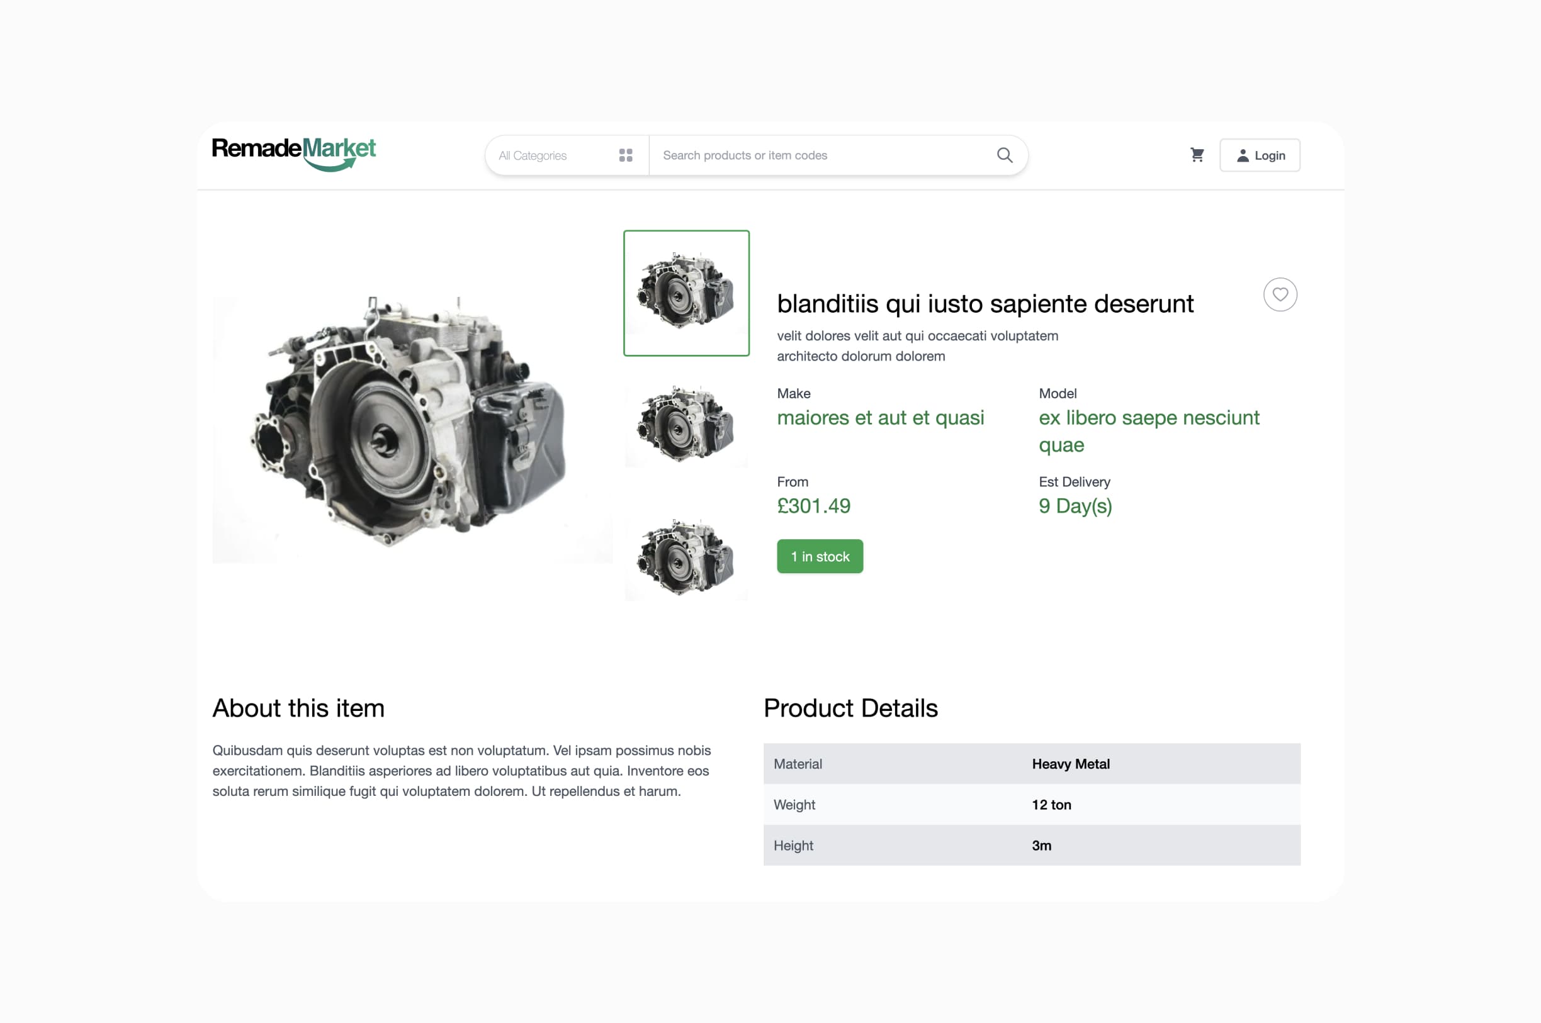Click the grid categories icon

coord(625,155)
